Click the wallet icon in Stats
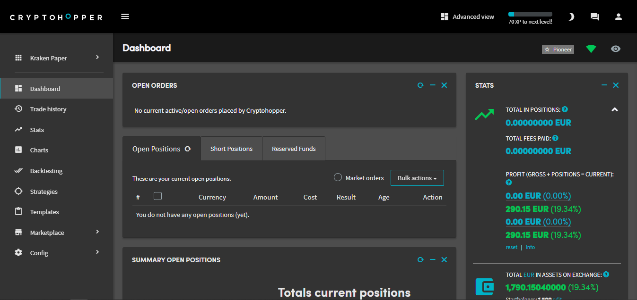 point(484,286)
